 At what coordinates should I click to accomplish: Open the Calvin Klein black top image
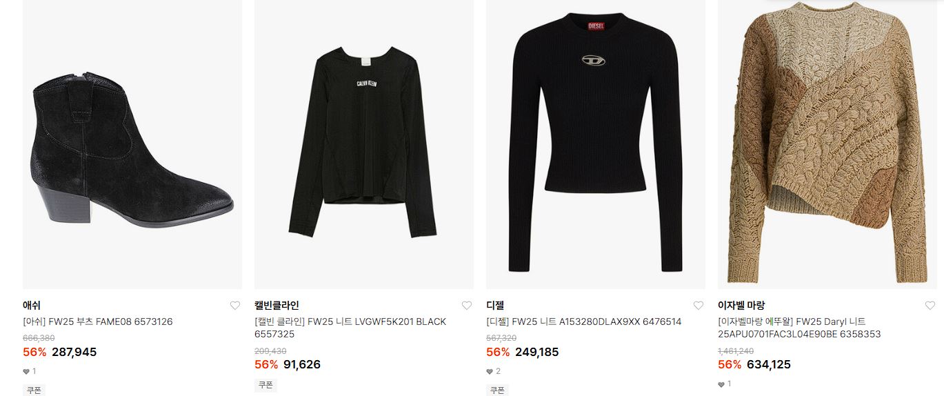pyautogui.click(x=364, y=144)
